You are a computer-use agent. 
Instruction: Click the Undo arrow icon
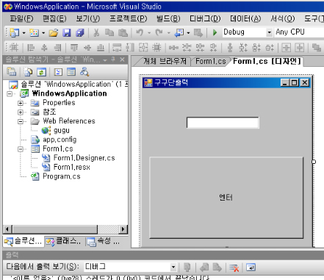pyautogui.click(x=140, y=32)
